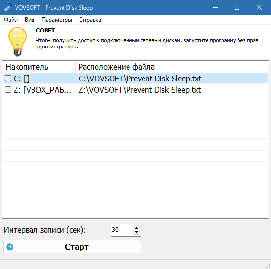Screen dimensions: 271x269
Task: Decrease write interval with down arrow
Action: (x=136, y=232)
